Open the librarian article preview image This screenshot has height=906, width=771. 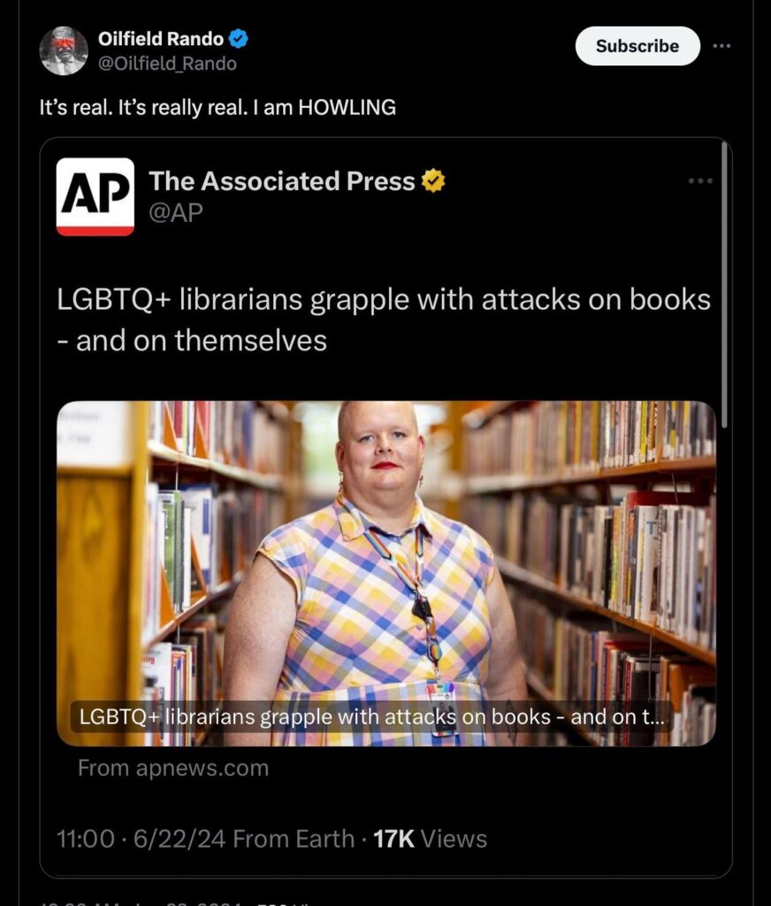386,573
